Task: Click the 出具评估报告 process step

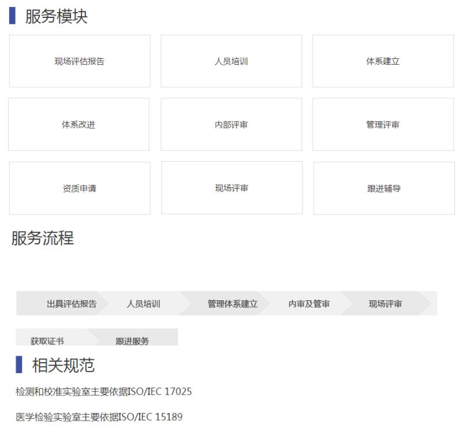Action: (x=72, y=304)
